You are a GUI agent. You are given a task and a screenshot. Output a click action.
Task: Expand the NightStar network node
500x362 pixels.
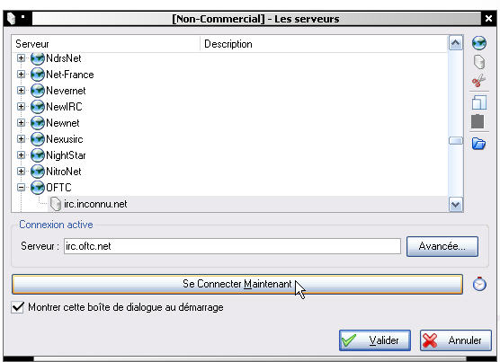pyautogui.click(x=21, y=155)
